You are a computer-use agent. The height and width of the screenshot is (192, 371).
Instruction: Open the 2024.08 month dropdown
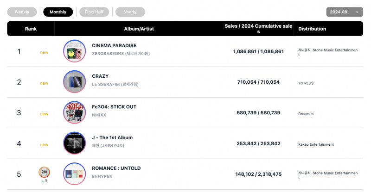coord(345,12)
